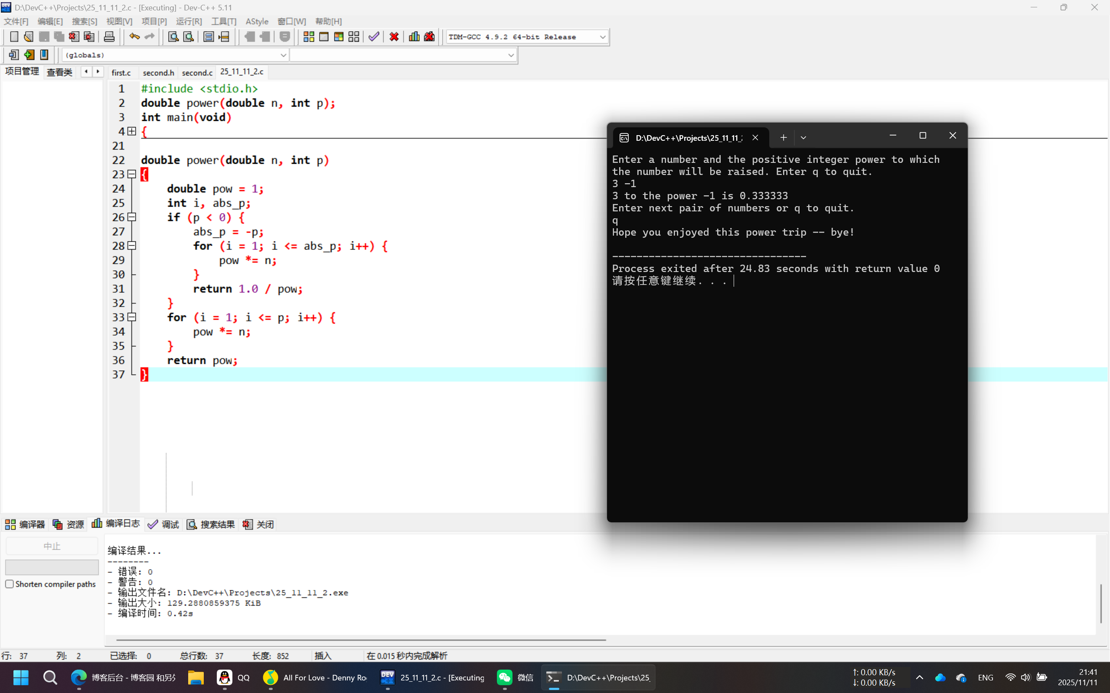The height and width of the screenshot is (693, 1110).
Task: Open the 运行[R] menu
Action: pos(189,22)
